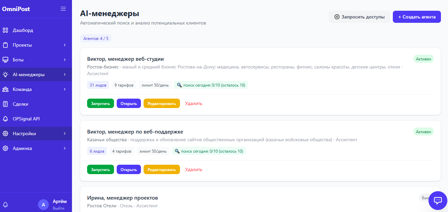Expand the AI-менеджеры submenu chevron

[x=65, y=74]
